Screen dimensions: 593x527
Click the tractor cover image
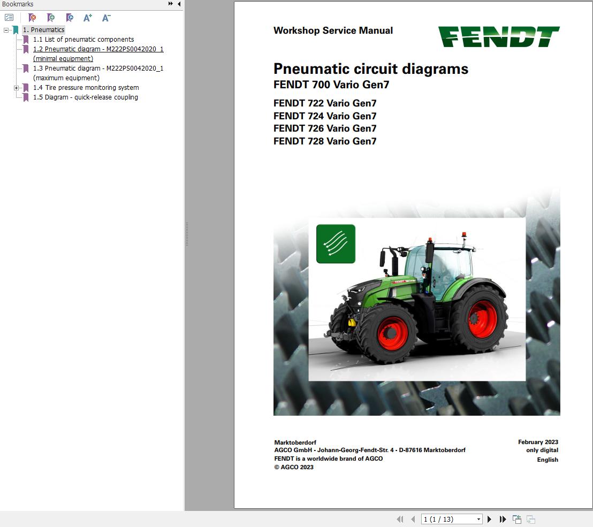[417, 300]
